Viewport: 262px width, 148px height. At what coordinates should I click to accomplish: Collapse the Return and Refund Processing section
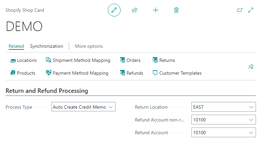(47, 91)
